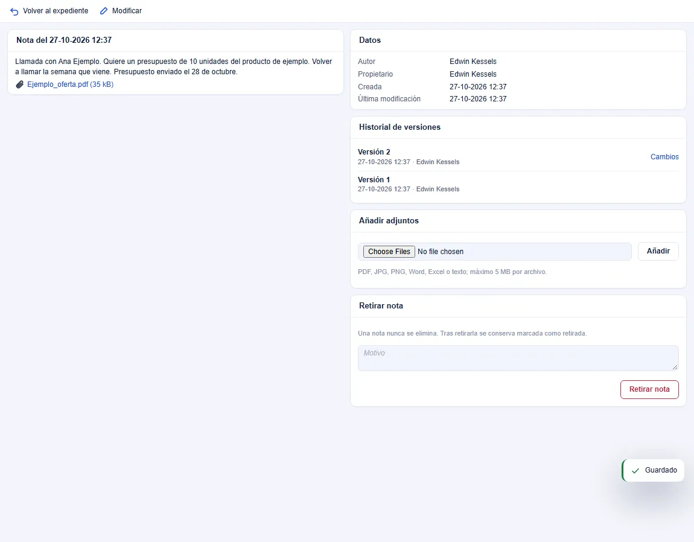Click the Choose Files button
694x542 pixels.
point(389,252)
